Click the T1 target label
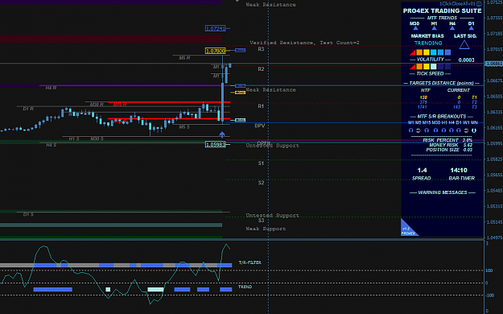Image resolution: width=503 pixels, height=314 pixels. 474,97
